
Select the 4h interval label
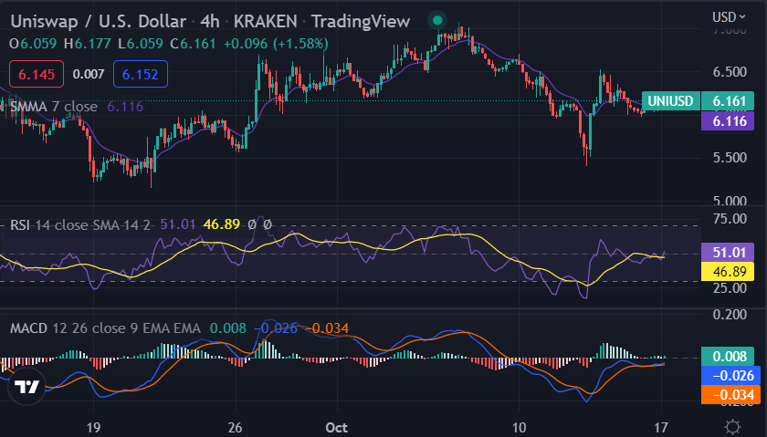coord(210,22)
